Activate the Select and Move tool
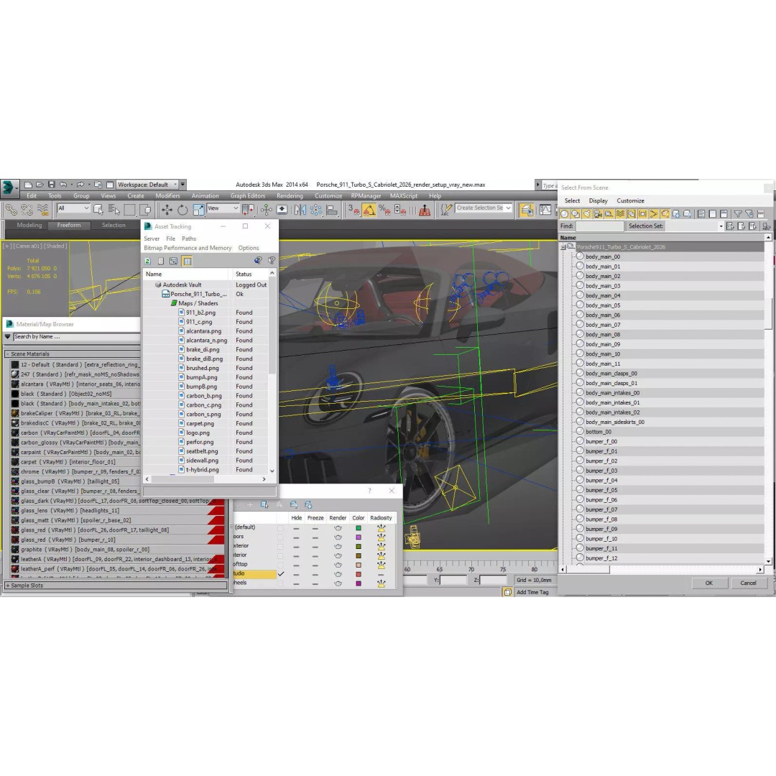This screenshot has height=776, width=776. coord(167,211)
